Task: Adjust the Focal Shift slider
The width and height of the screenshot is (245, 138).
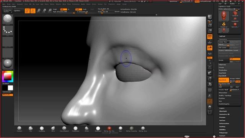Action: [107, 9]
